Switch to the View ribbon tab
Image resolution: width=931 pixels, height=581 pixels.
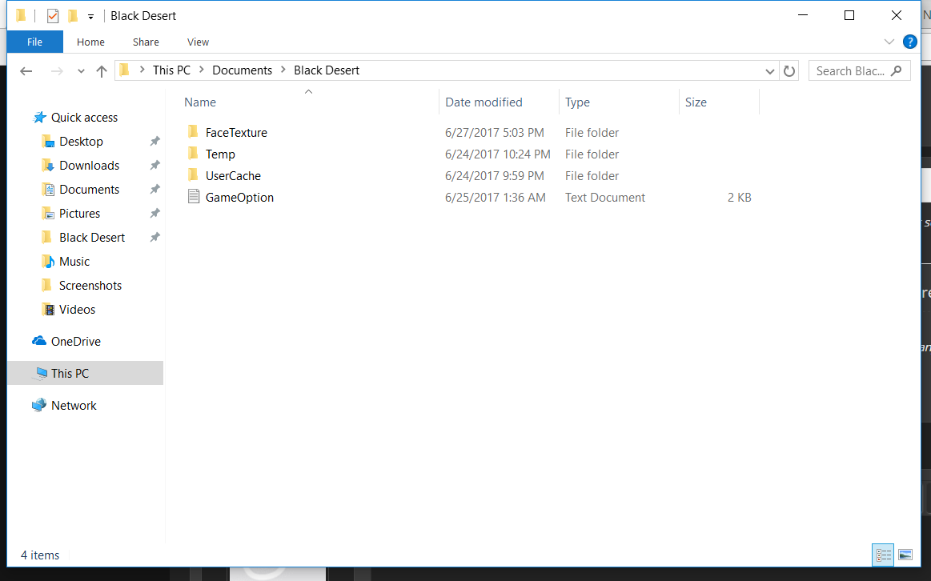click(x=198, y=42)
